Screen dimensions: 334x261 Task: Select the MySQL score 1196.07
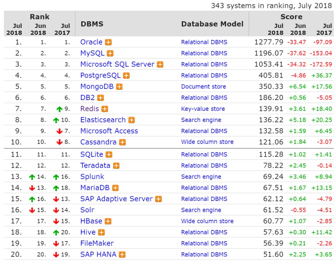(269, 53)
